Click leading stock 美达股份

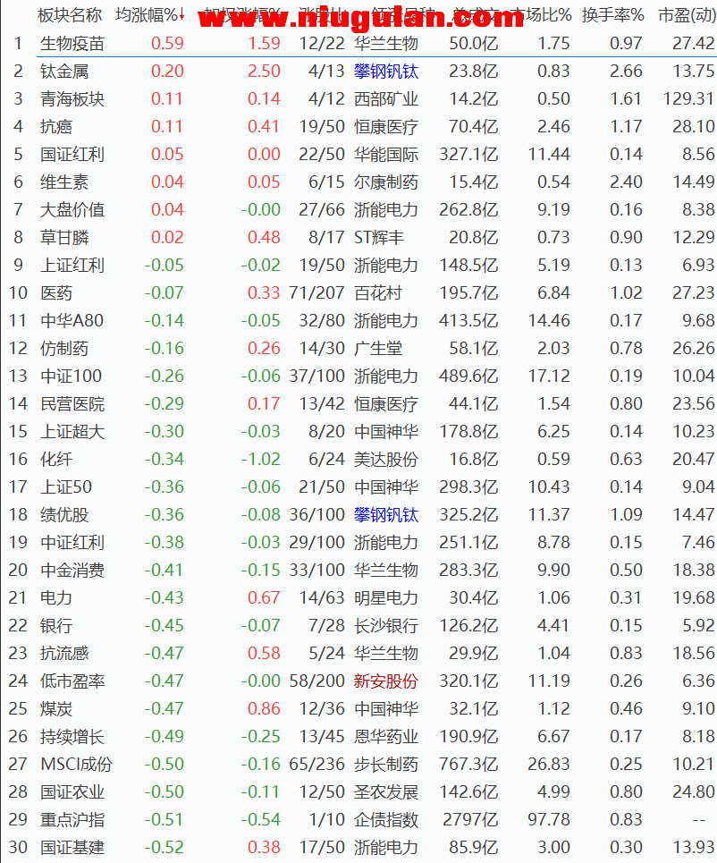click(x=386, y=459)
